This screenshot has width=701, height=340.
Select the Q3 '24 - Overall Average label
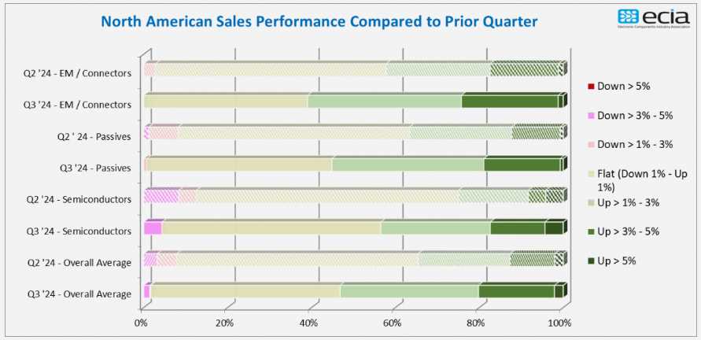[x=77, y=294]
